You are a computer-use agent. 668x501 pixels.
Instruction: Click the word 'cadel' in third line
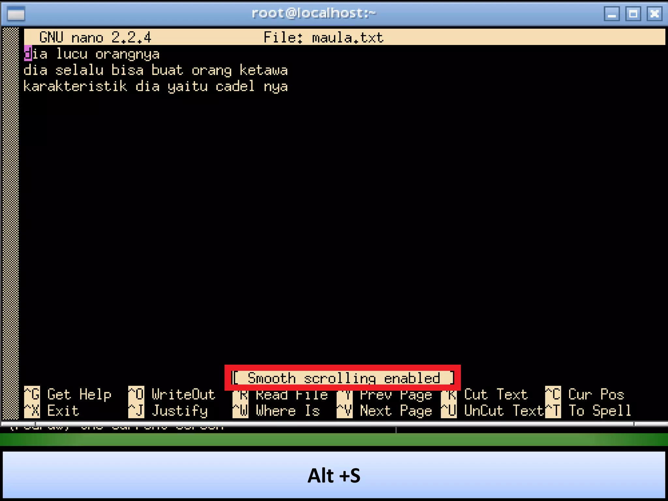pos(235,87)
